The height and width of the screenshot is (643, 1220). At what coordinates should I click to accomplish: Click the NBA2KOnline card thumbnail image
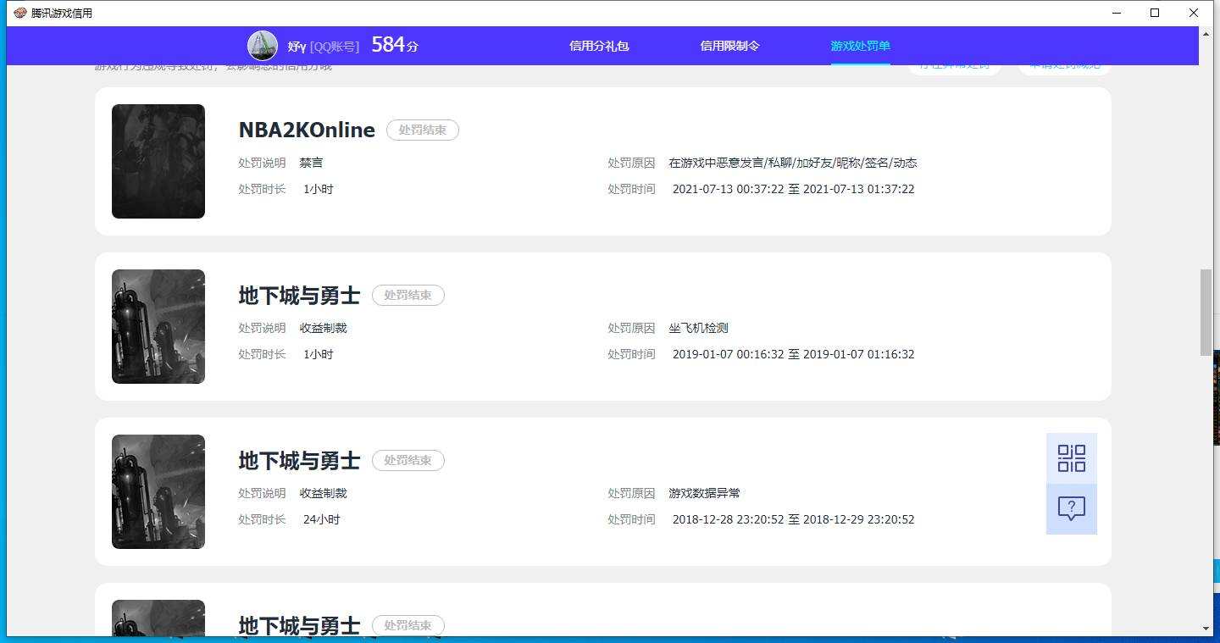click(158, 161)
